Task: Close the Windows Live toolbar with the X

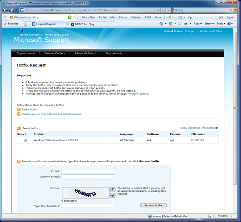Action: coord(5,17)
